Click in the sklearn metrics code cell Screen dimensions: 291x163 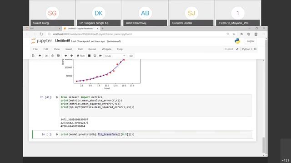point(156,105)
